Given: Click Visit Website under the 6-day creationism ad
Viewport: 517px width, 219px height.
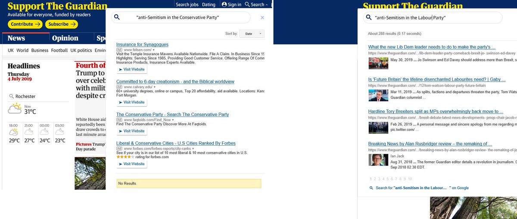Looking at the screenshot, I should click(132, 102).
